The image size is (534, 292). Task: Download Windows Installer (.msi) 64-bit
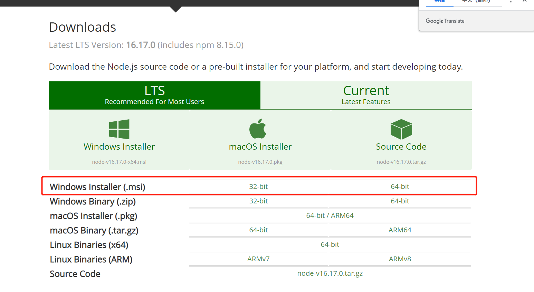(400, 187)
